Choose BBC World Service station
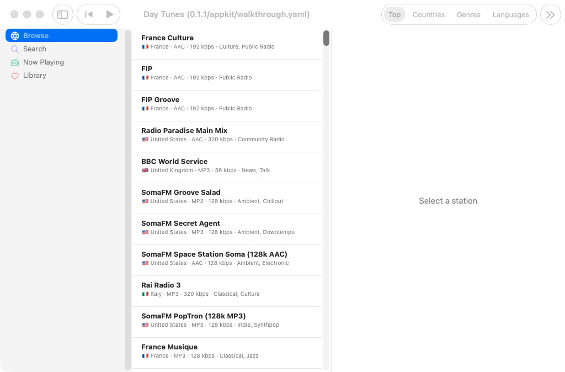565x372 pixels. pos(227,168)
